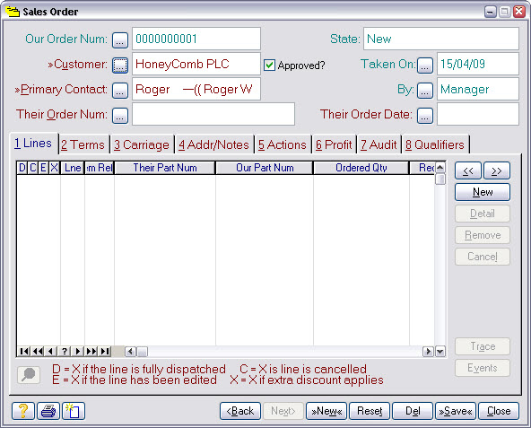Click the Trace button
The height and width of the screenshot is (428, 531).
tap(483, 346)
